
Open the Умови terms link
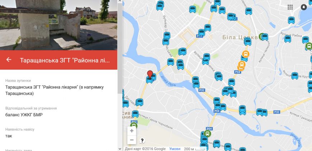(175, 149)
